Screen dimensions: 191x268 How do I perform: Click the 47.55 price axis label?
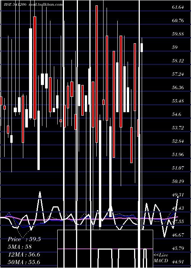(178, 222)
